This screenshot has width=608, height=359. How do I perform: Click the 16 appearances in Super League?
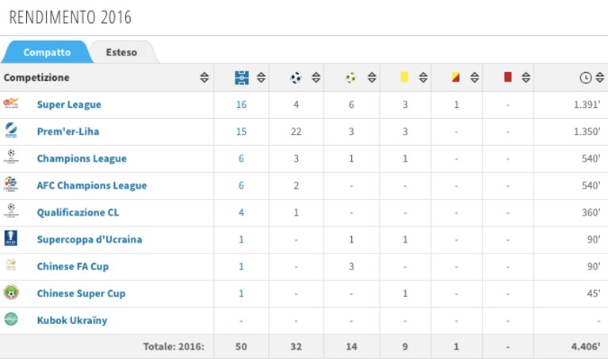[241, 105]
